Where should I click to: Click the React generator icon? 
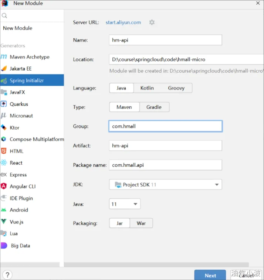pos(4,163)
